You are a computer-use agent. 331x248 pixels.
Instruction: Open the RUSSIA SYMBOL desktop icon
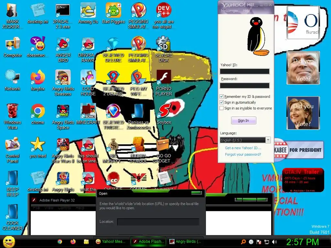pos(138,150)
